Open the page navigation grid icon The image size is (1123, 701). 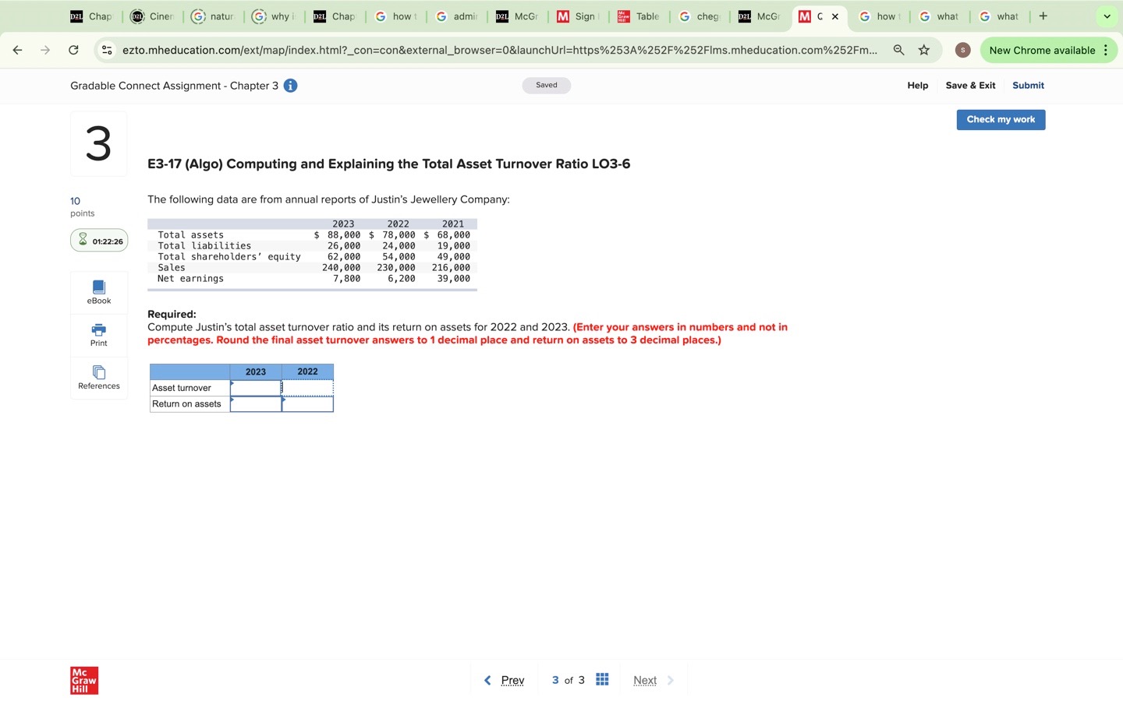pyautogui.click(x=601, y=680)
